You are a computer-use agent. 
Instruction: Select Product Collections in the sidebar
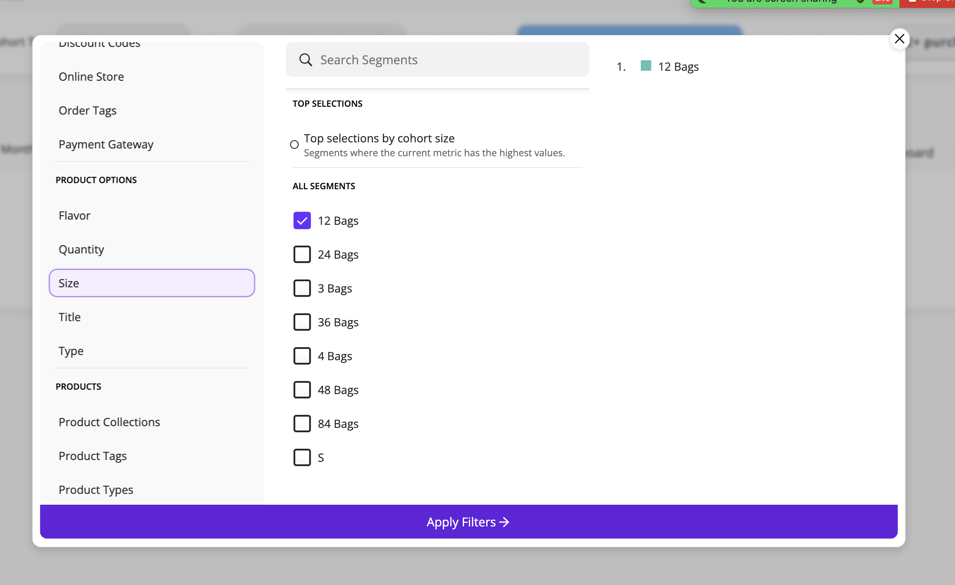tap(109, 422)
